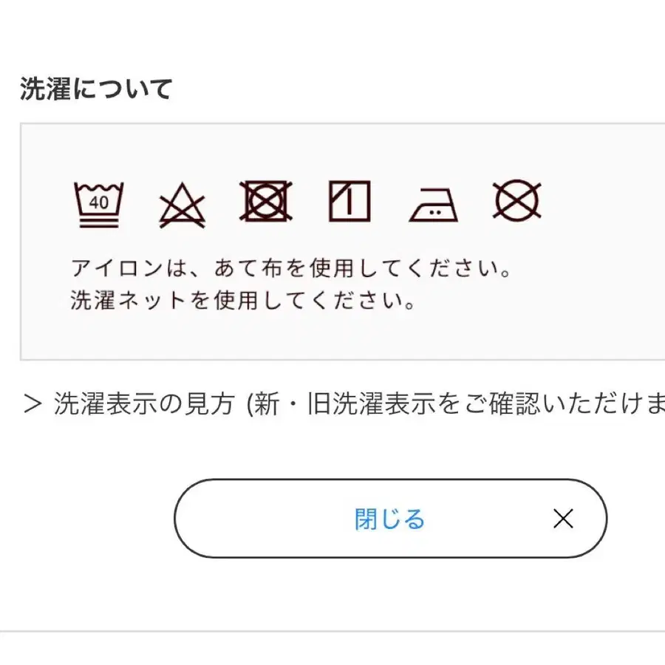Select the 洗濯について section heading
Viewport: 665px width, 665px height.
coord(96,87)
